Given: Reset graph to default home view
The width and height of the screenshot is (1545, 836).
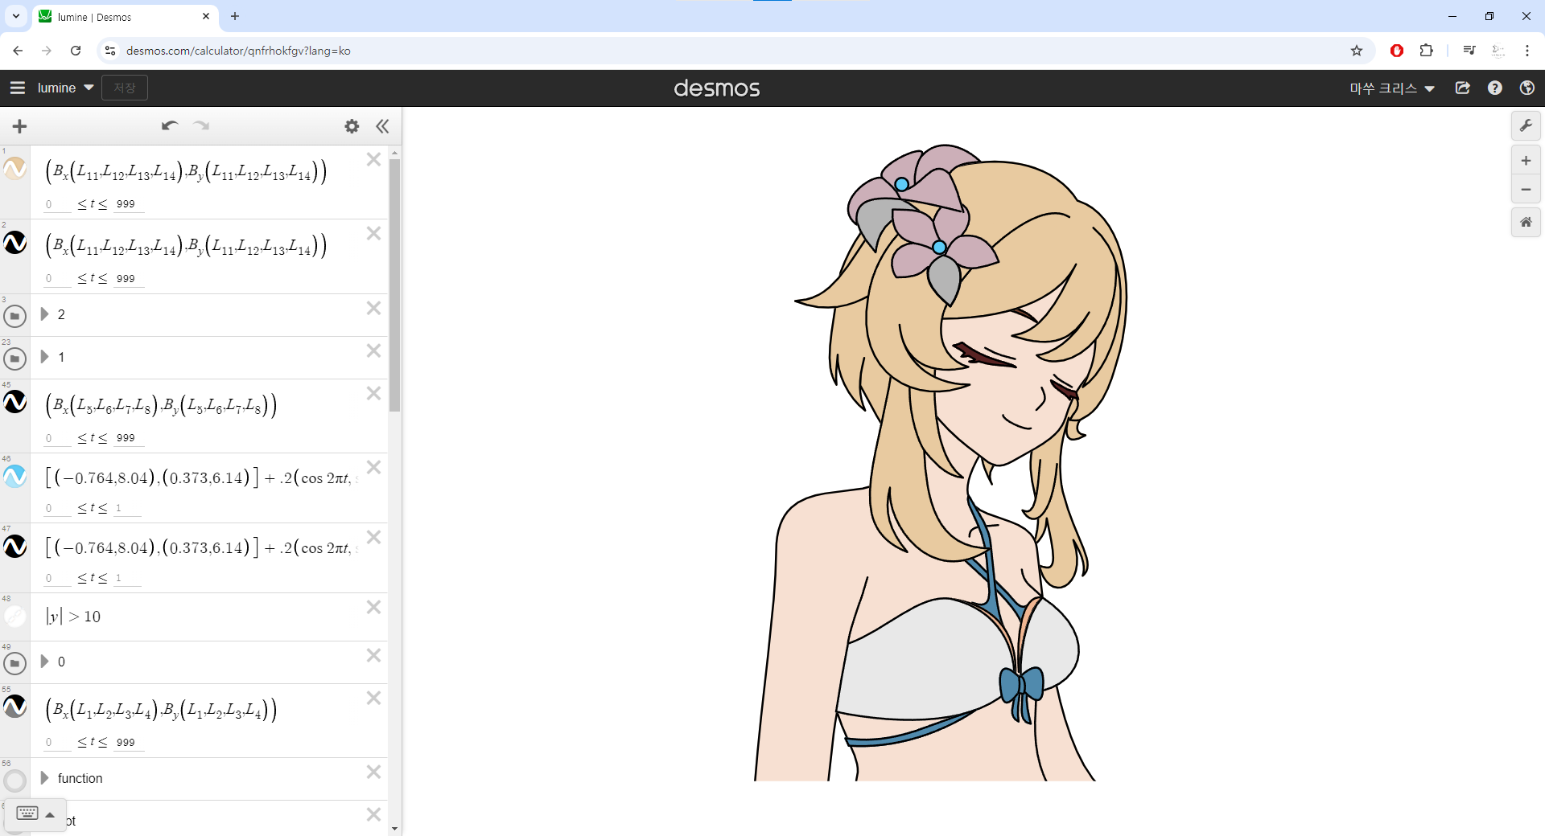Looking at the screenshot, I should tap(1526, 222).
